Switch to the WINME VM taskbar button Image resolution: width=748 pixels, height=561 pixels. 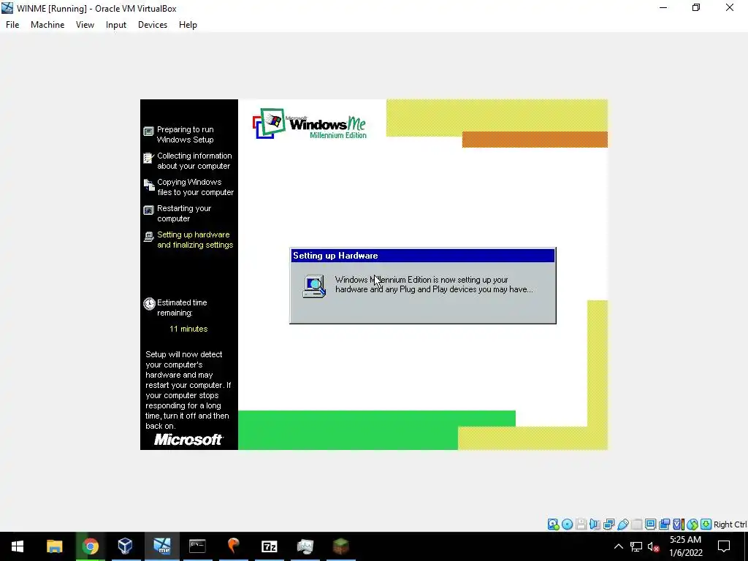(x=161, y=546)
